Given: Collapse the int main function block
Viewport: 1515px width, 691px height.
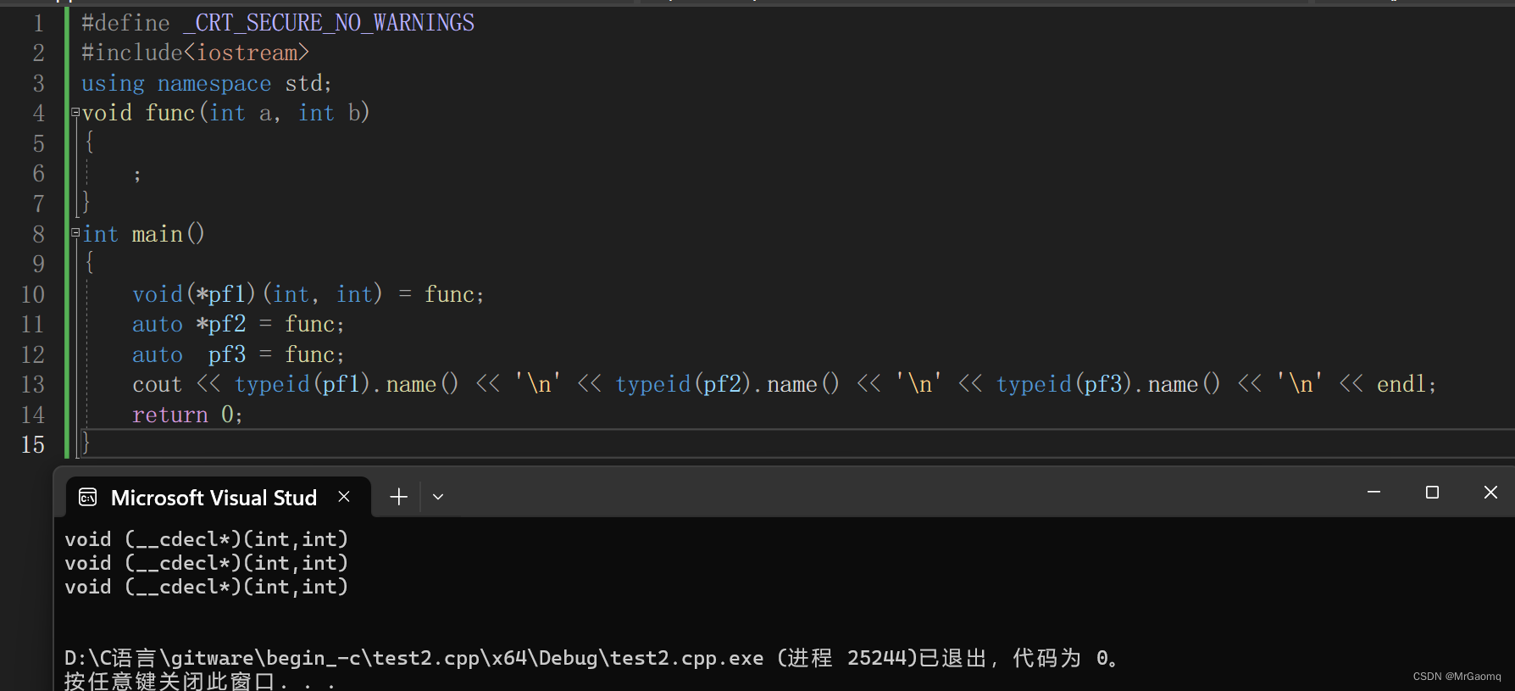Looking at the screenshot, I should 75,232.
